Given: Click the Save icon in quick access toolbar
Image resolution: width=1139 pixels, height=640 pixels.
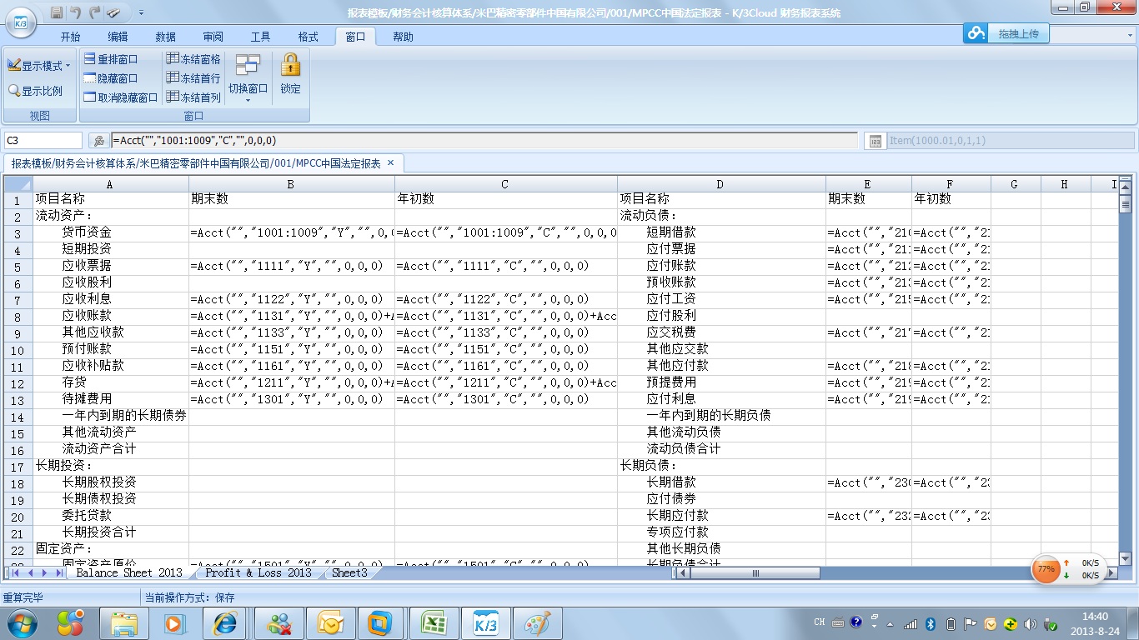Looking at the screenshot, I should tap(57, 12).
